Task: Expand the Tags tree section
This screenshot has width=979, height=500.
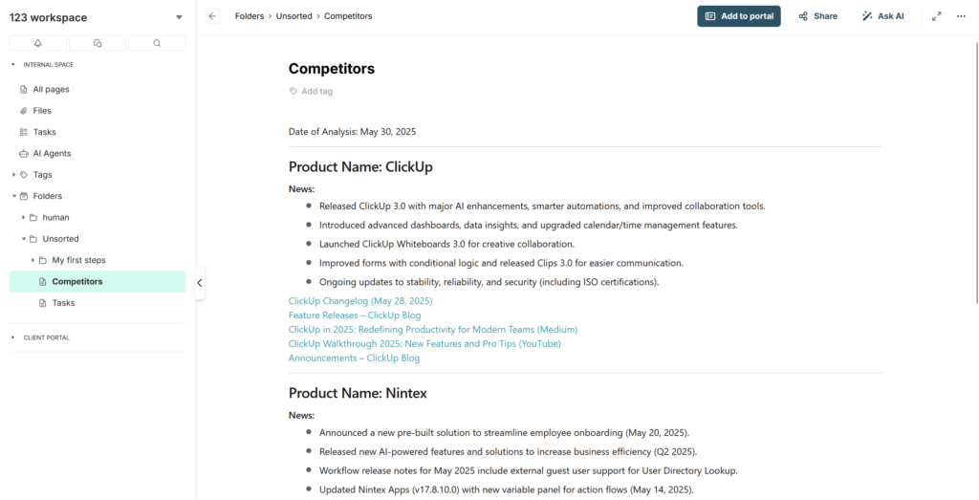Action: 14,175
